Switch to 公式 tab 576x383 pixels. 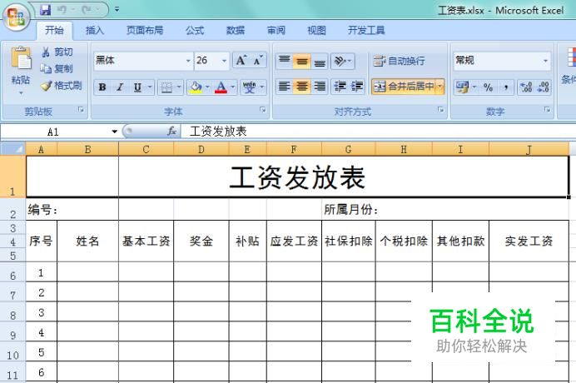tap(194, 30)
